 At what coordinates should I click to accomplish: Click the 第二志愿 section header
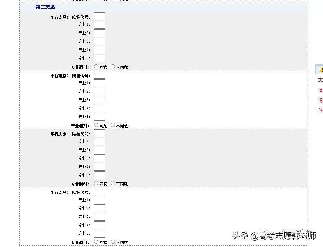click(x=45, y=7)
